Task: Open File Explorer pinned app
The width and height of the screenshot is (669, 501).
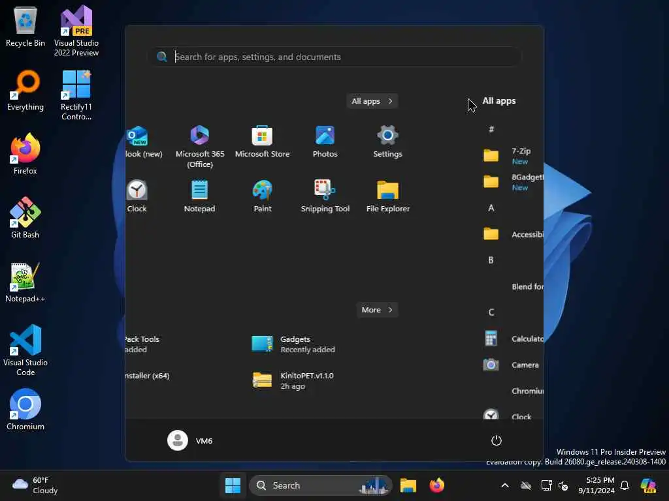Action: point(388,196)
